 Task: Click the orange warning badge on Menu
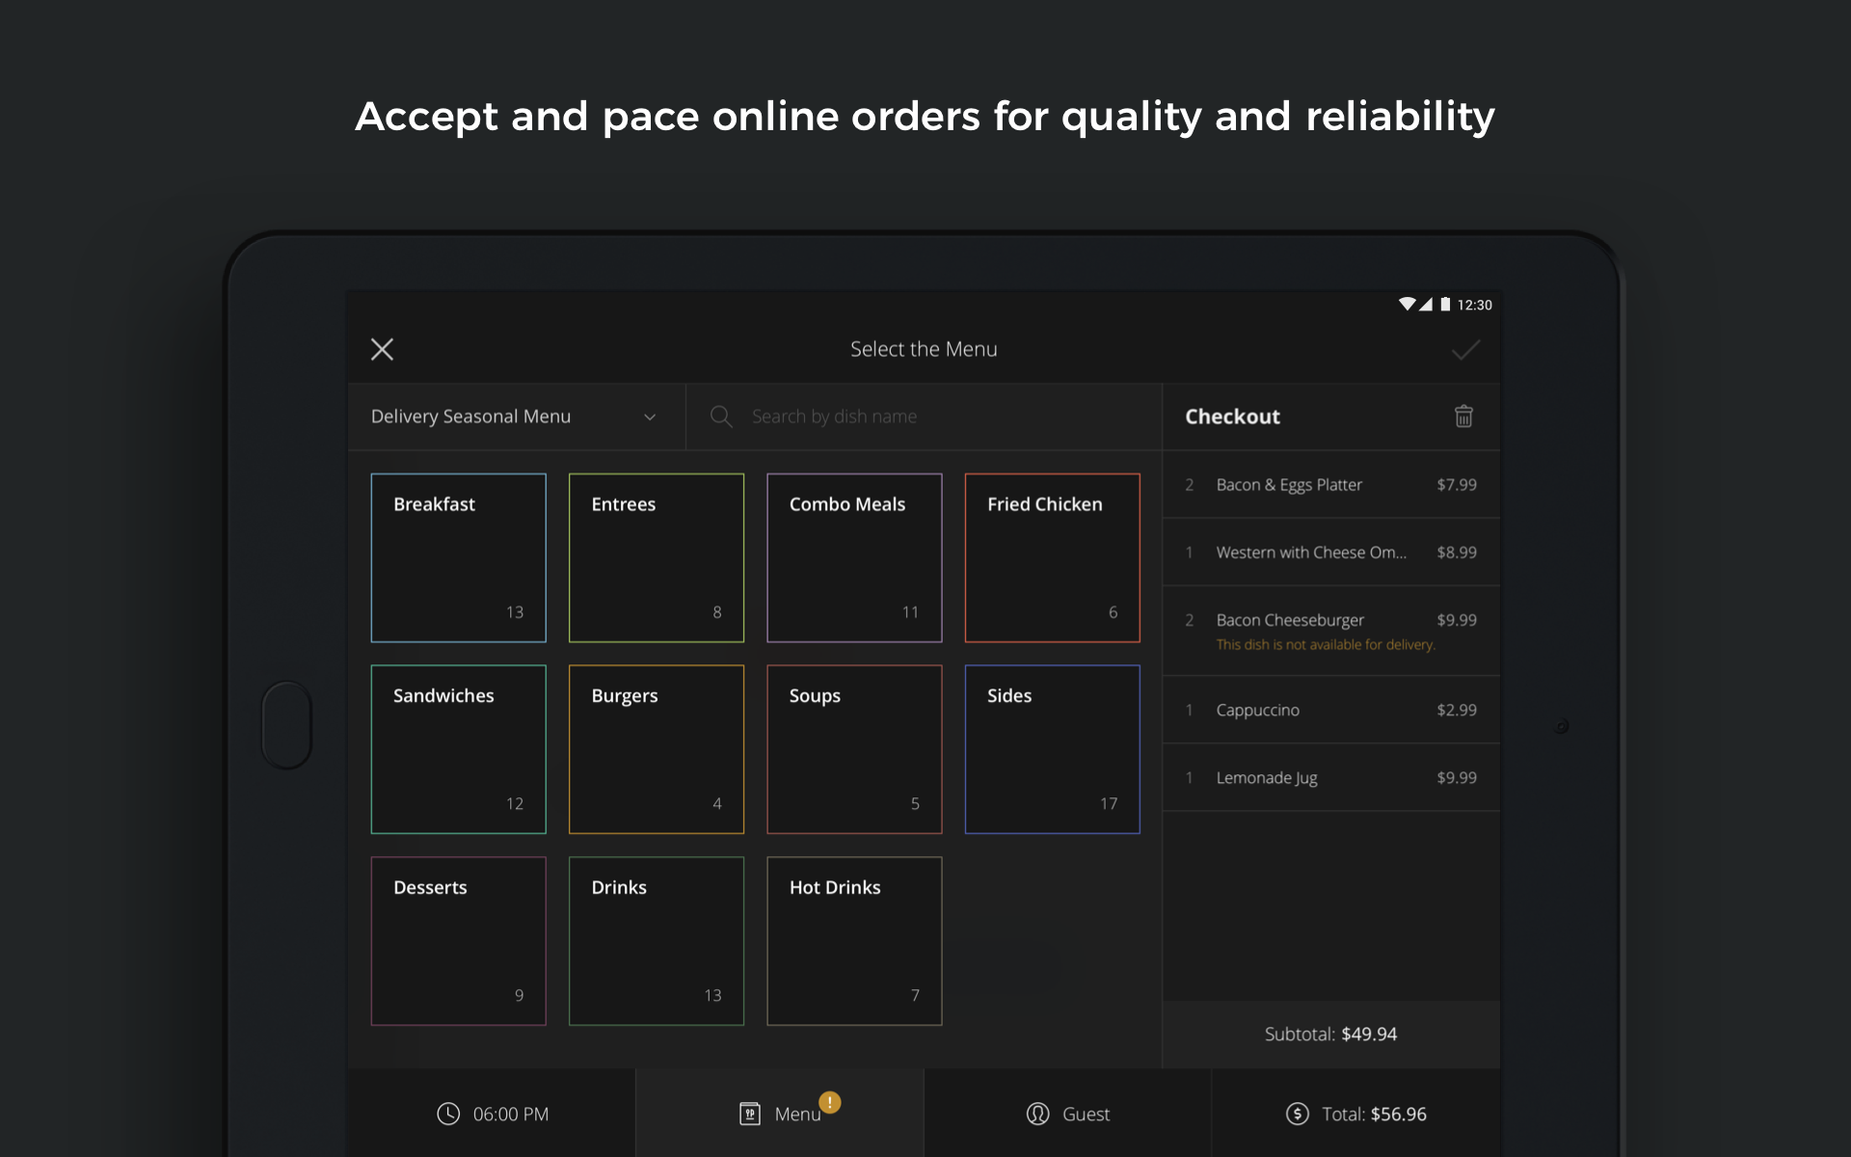[x=829, y=1102]
